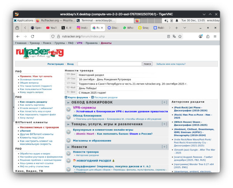Click the translate page icon in address bar
The image size is (233, 188).
[x=175, y=37]
